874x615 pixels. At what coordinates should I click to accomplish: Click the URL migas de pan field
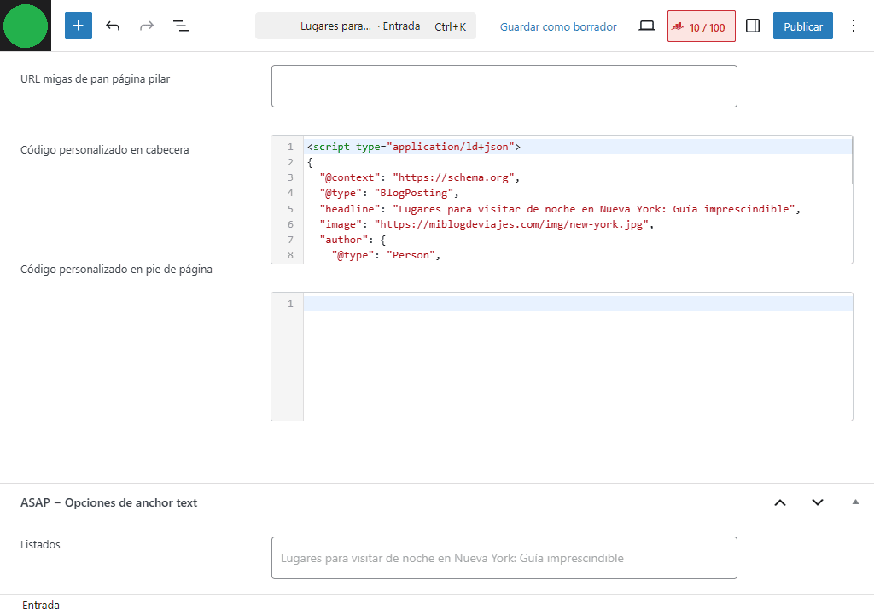point(504,86)
